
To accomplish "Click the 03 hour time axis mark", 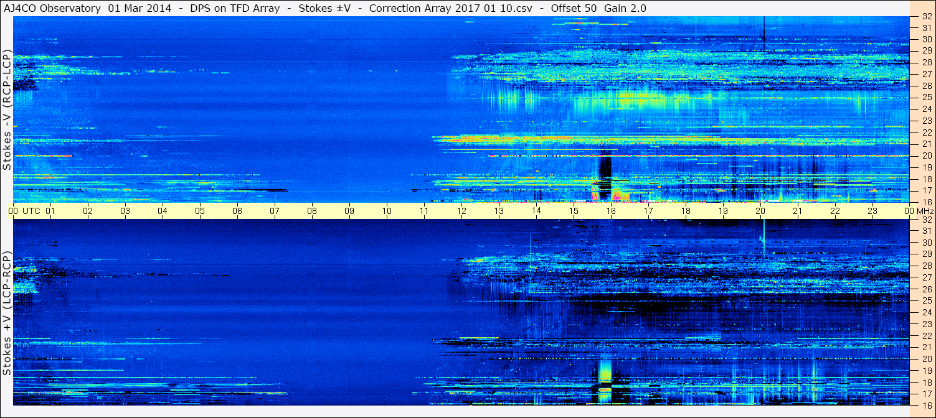I will pos(125,211).
